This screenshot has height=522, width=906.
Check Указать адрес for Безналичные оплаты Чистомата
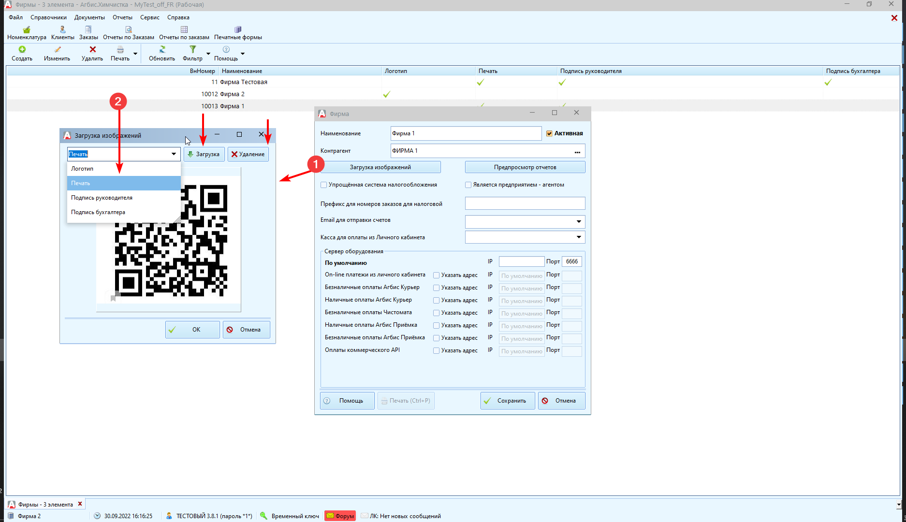436,313
